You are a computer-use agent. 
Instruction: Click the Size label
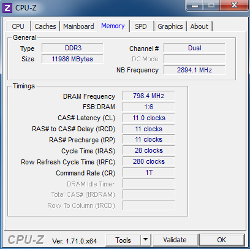[x=28, y=59]
